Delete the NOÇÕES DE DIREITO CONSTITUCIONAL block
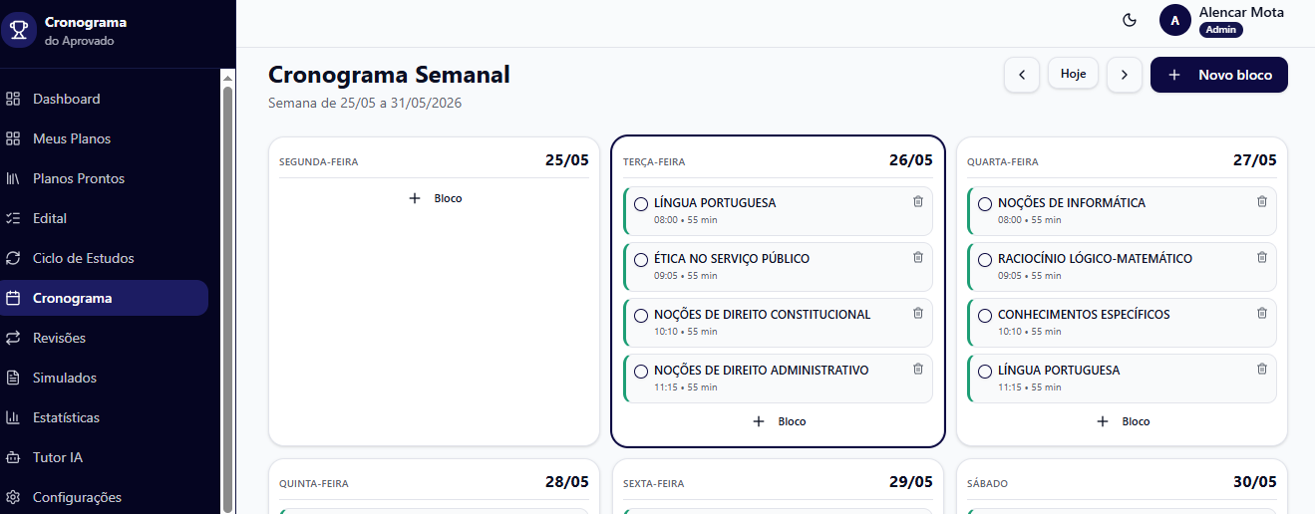 [918, 313]
